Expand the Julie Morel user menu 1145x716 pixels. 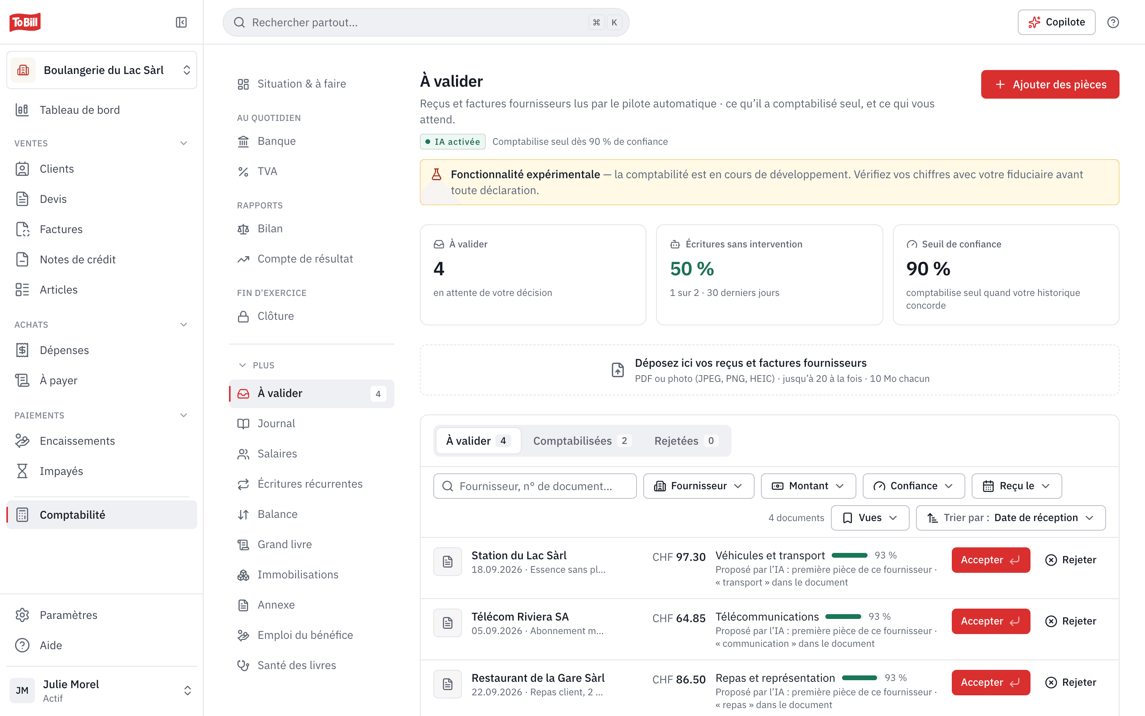(x=102, y=691)
